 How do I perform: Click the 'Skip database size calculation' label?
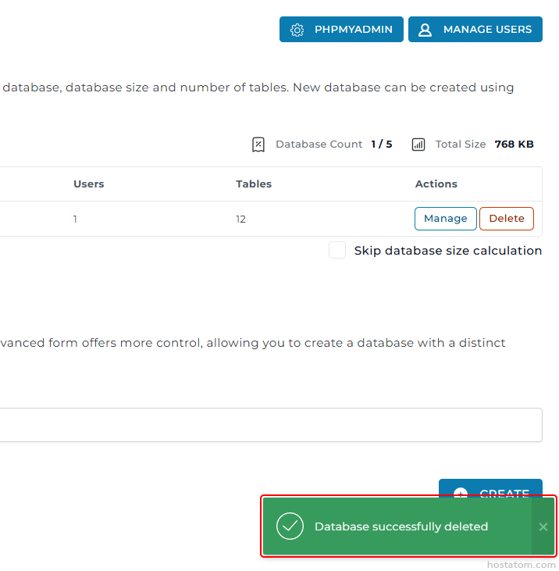click(x=448, y=251)
